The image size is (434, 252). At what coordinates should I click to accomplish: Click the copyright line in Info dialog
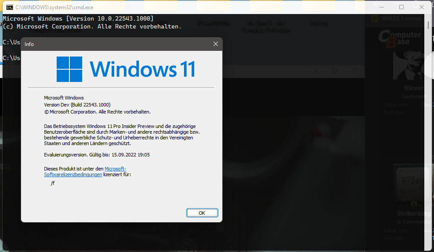(97, 112)
